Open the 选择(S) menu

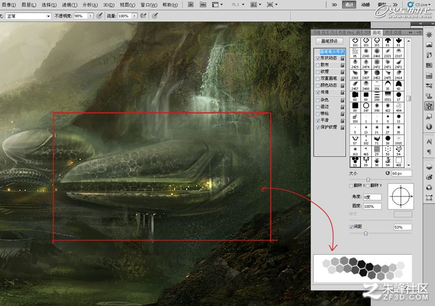coord(49,5)
